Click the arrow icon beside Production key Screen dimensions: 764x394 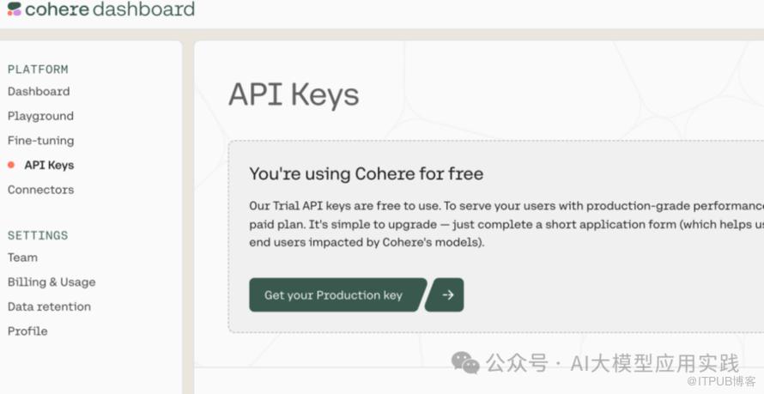(x=445, y=294)
